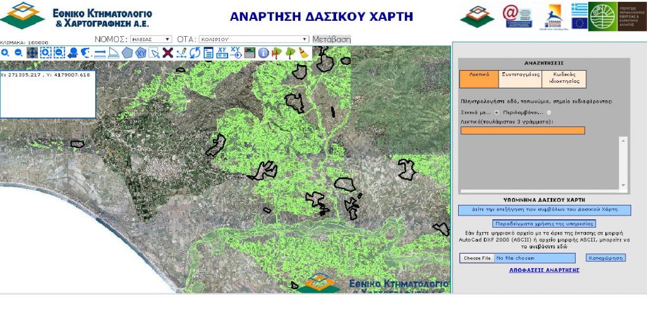Click the broom clean-up icon
The image size is (647, 318).
pyautogui.click(x=304, y=53)
